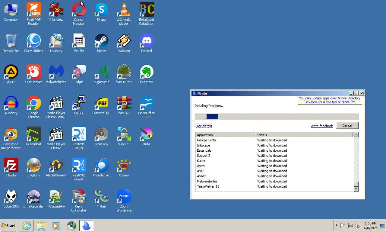Image resolution: width=386 pixels, height=232 pixels.
Task: Click the Action Center flag tray icon
Action: click(343, 225)
